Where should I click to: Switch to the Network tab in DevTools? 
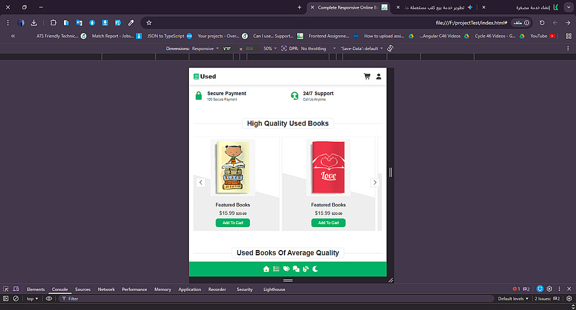pyautogui.click(x=106, y=289)
